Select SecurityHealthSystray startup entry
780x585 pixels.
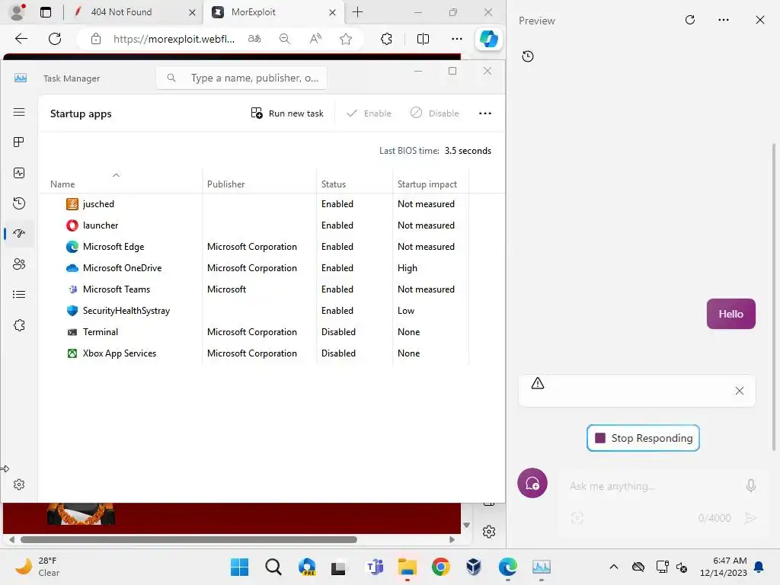(254, 311)
